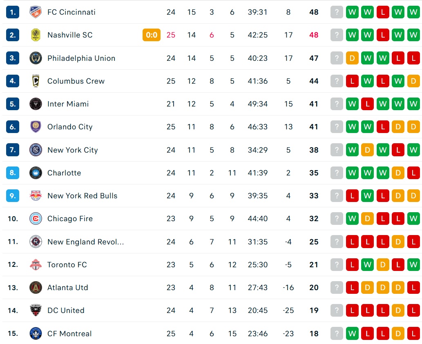The image size is (422, 344).
Task: Open the New York City team page
Action: coord(73,150)
